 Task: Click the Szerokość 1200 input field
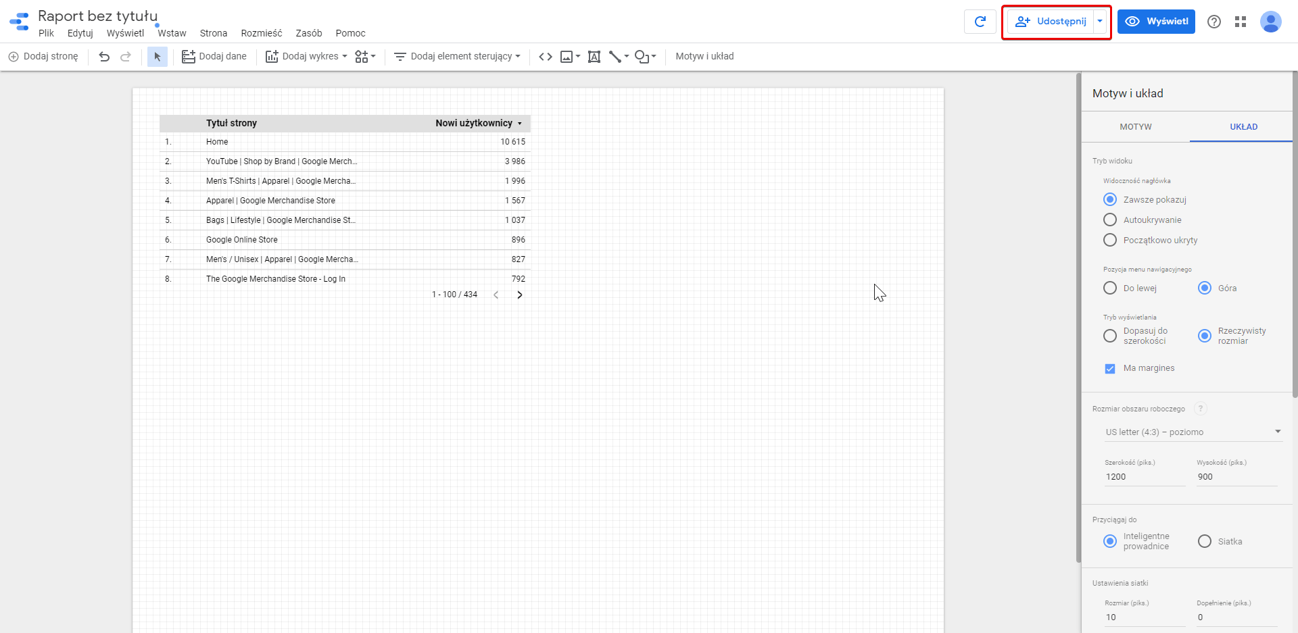click(1145, 477)
